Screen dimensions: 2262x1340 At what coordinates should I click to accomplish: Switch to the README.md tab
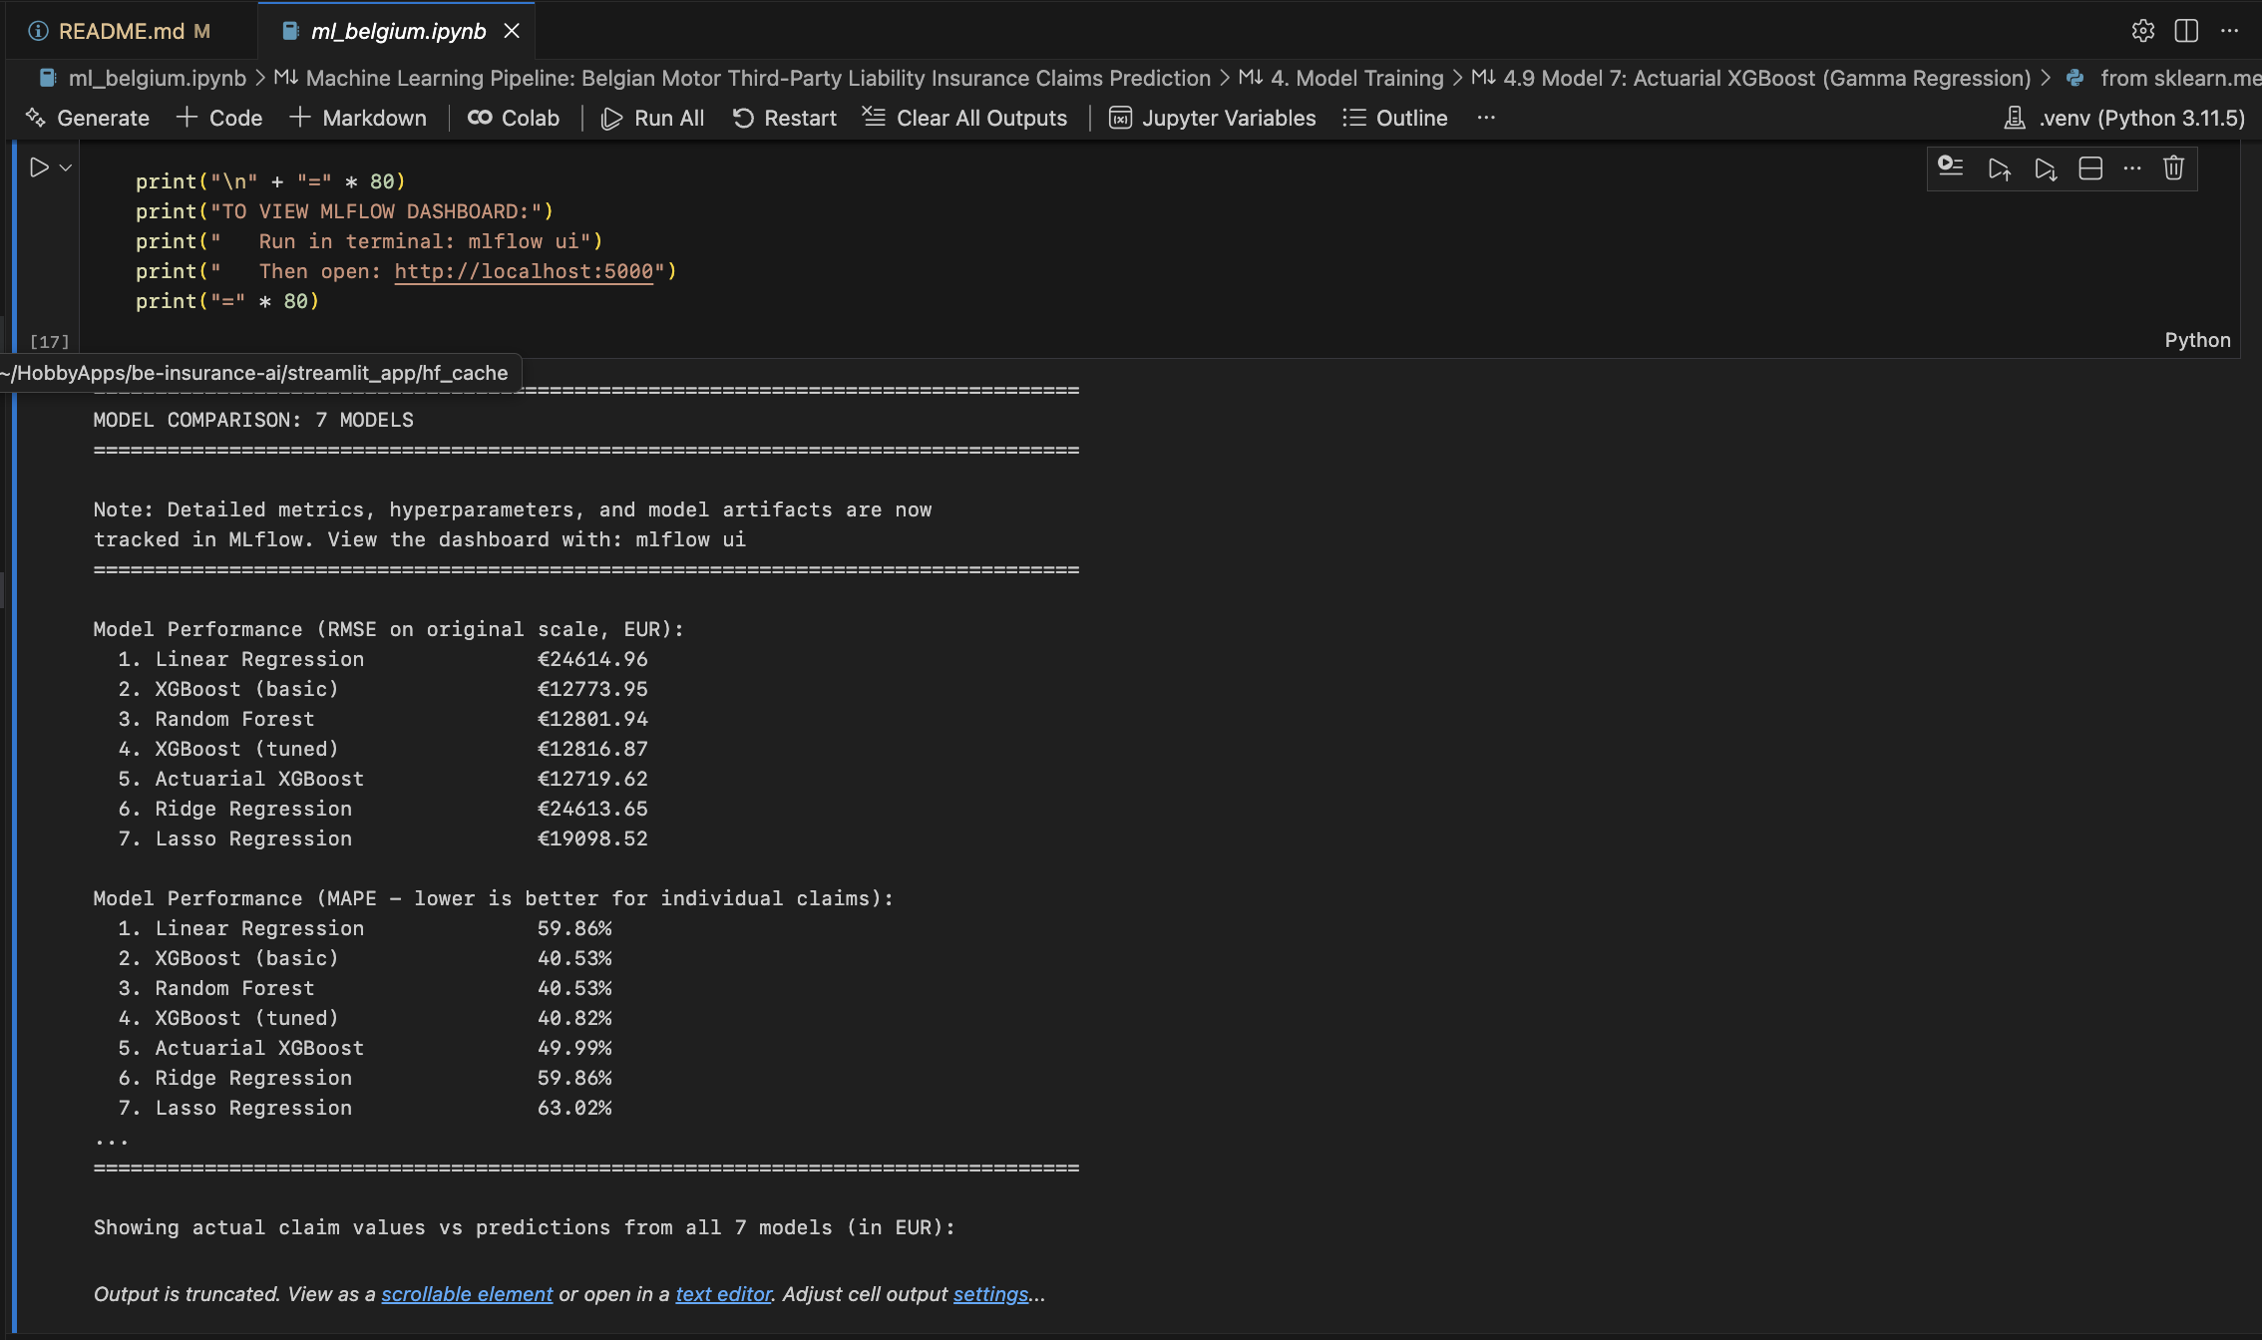click(121, 31)
